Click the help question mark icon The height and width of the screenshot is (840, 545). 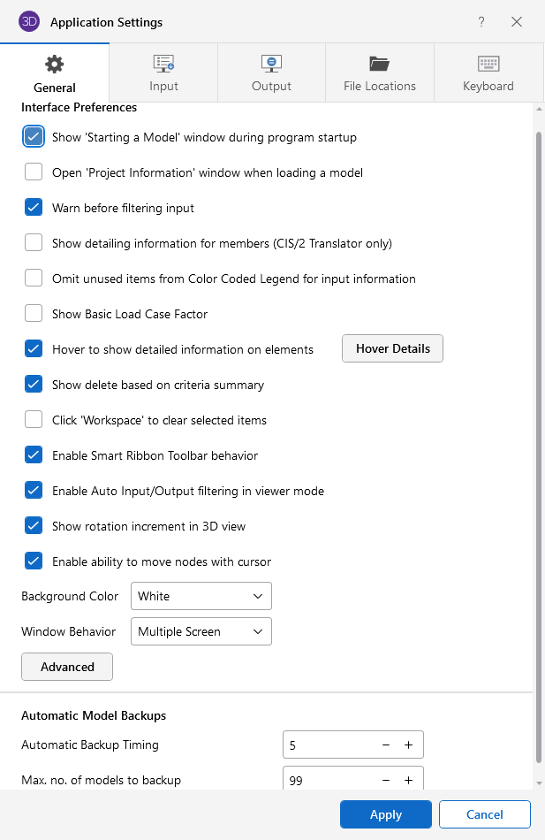pos(481,22)
